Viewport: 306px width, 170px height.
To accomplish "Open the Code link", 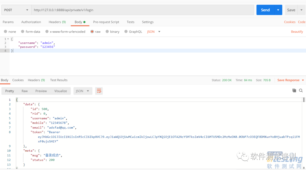I will coord(302,22).
